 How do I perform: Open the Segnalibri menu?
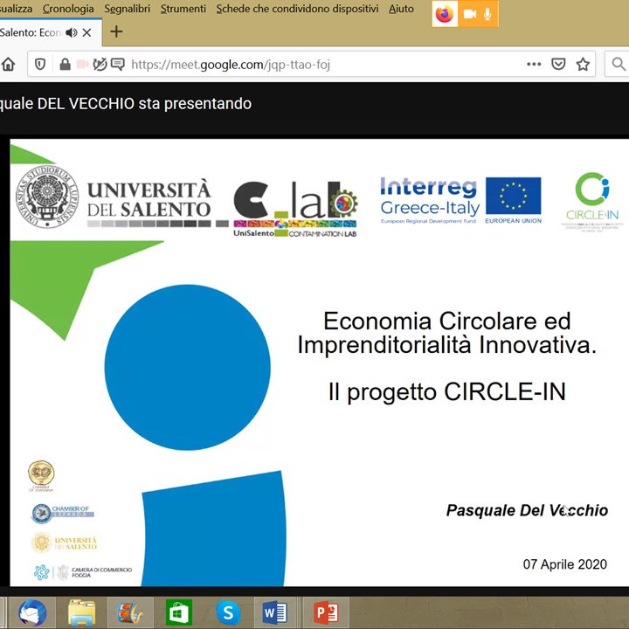[128, 9]
